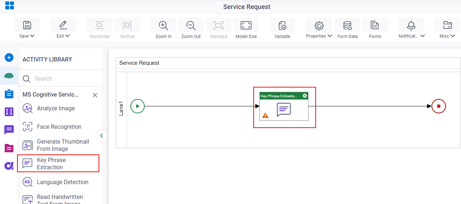Viewport: 461px width, 204px height.
Task: Open Forms
Action: (x=375, y=25)
